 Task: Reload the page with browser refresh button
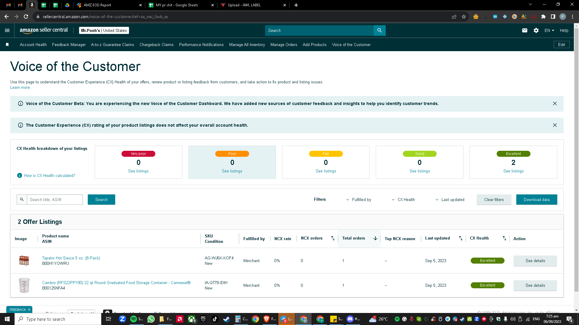click(26, 17)
